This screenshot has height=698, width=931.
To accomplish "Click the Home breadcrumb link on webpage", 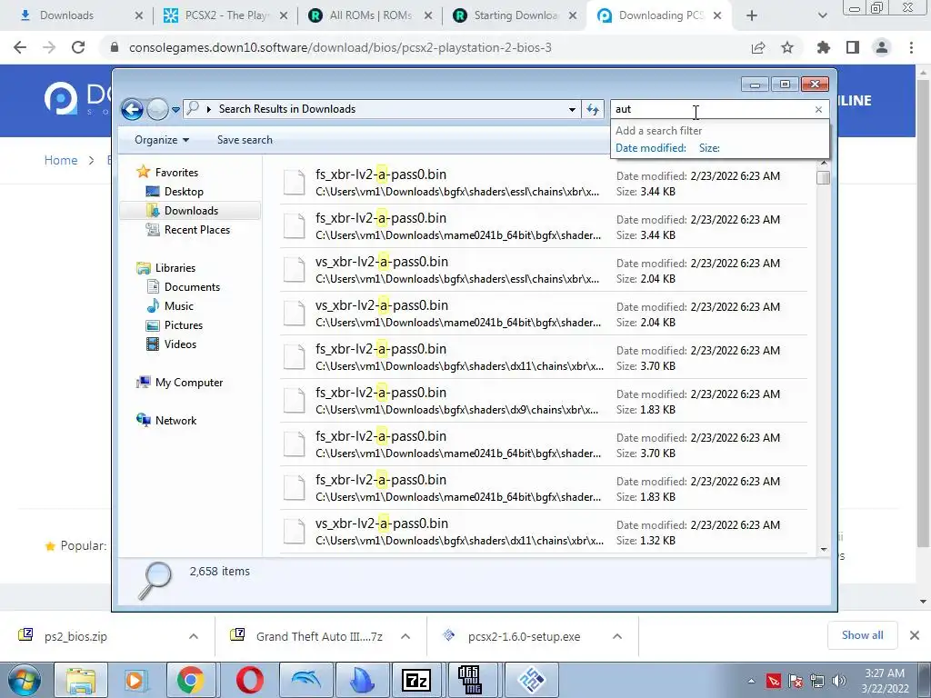I will [61, 160].
